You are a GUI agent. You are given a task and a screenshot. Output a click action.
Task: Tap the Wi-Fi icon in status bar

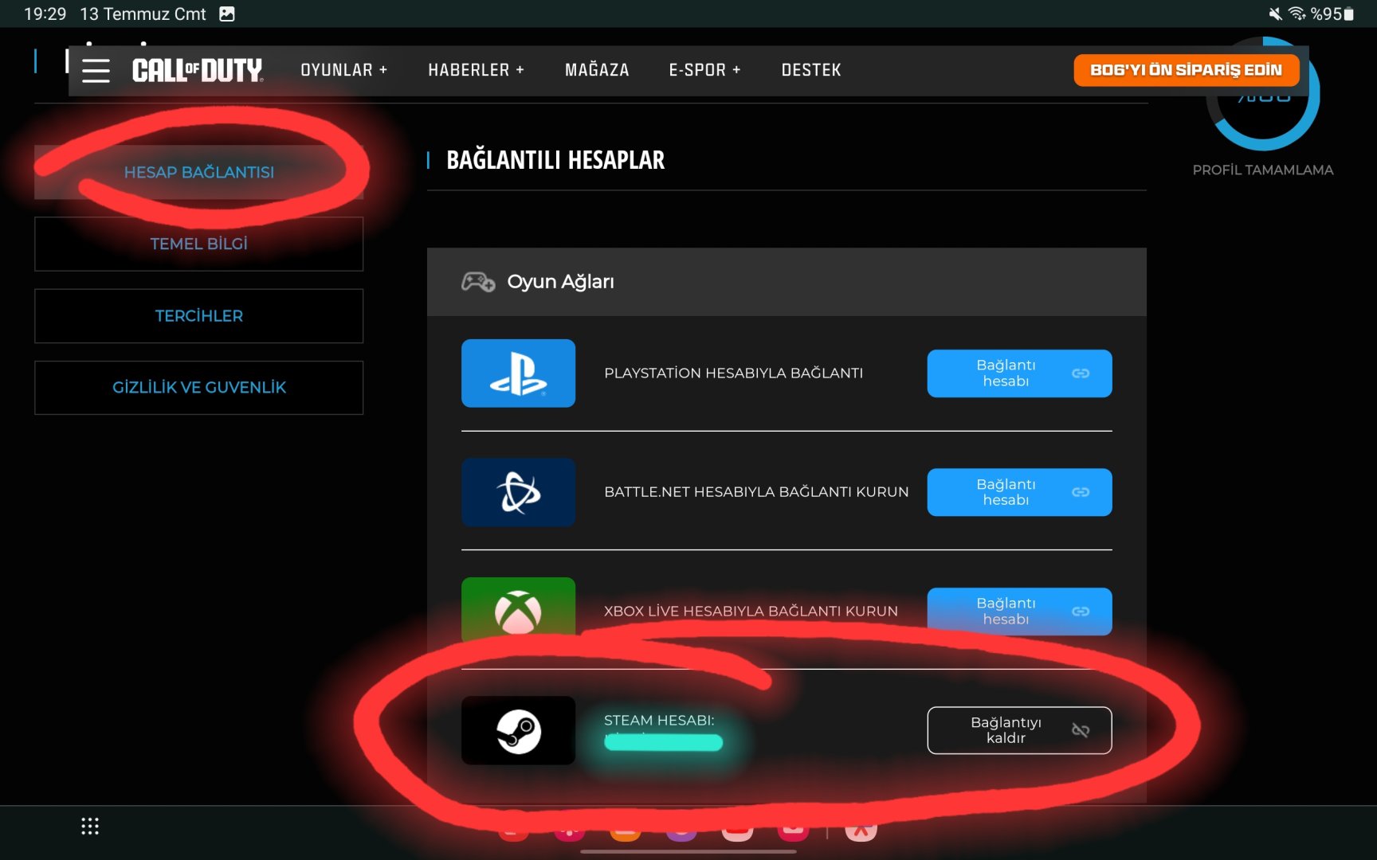coord(1297,14)
